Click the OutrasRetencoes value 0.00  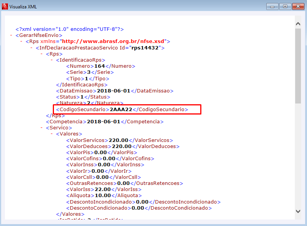pos(123,183)
